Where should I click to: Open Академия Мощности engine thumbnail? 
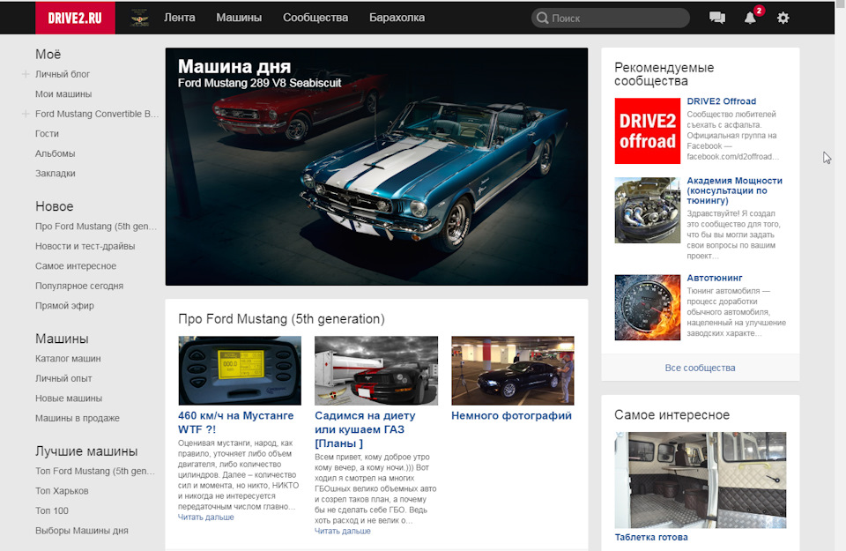tap(648, 211)
